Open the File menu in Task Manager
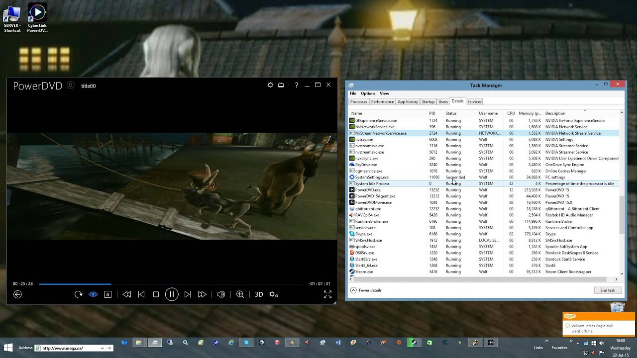This screenshot has height=358, width=637. pos(353,93)
